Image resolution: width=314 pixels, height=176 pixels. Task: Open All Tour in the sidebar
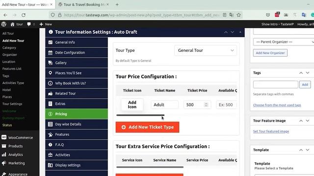click(8, 34)
